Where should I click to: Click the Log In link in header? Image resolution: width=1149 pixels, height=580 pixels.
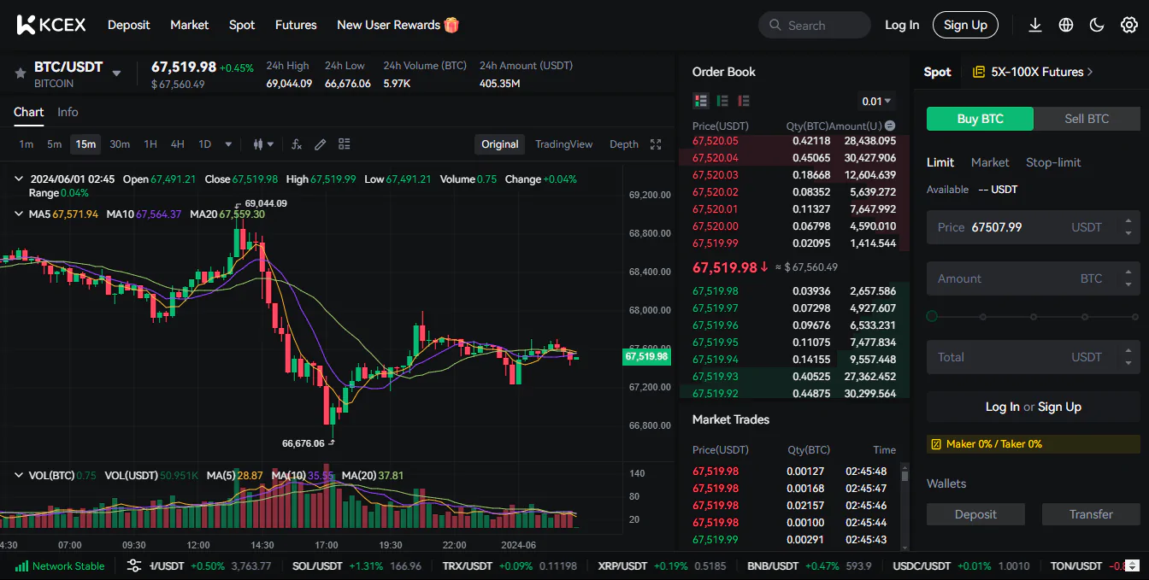coord(902,25)
